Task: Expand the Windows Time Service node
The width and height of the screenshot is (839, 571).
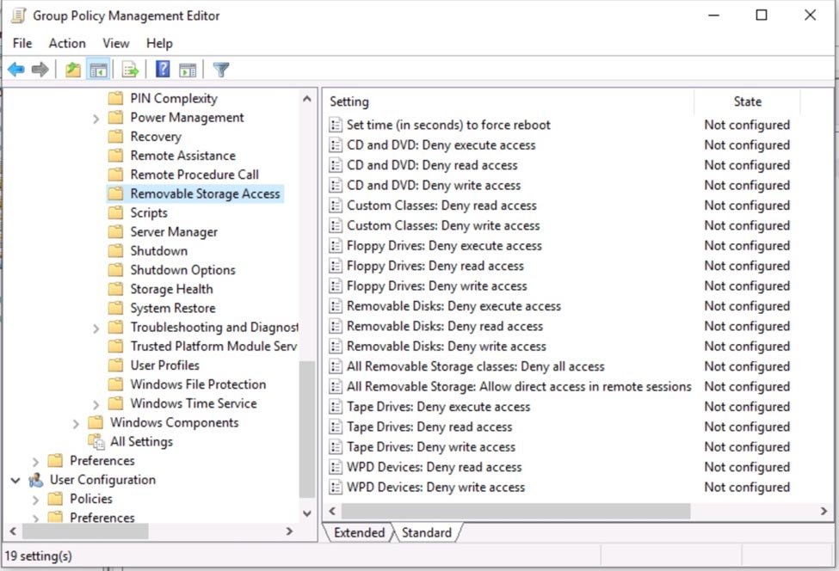Action: (97, 403)
